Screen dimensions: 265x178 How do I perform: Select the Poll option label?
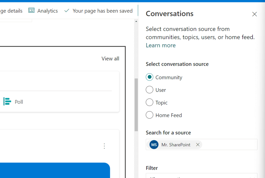coord(19,102)
